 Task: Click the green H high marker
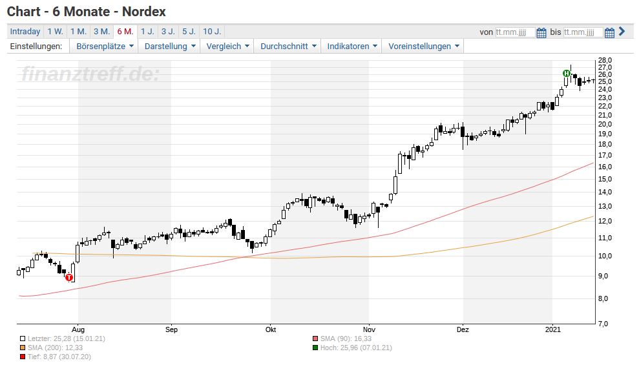pos(567,74)
